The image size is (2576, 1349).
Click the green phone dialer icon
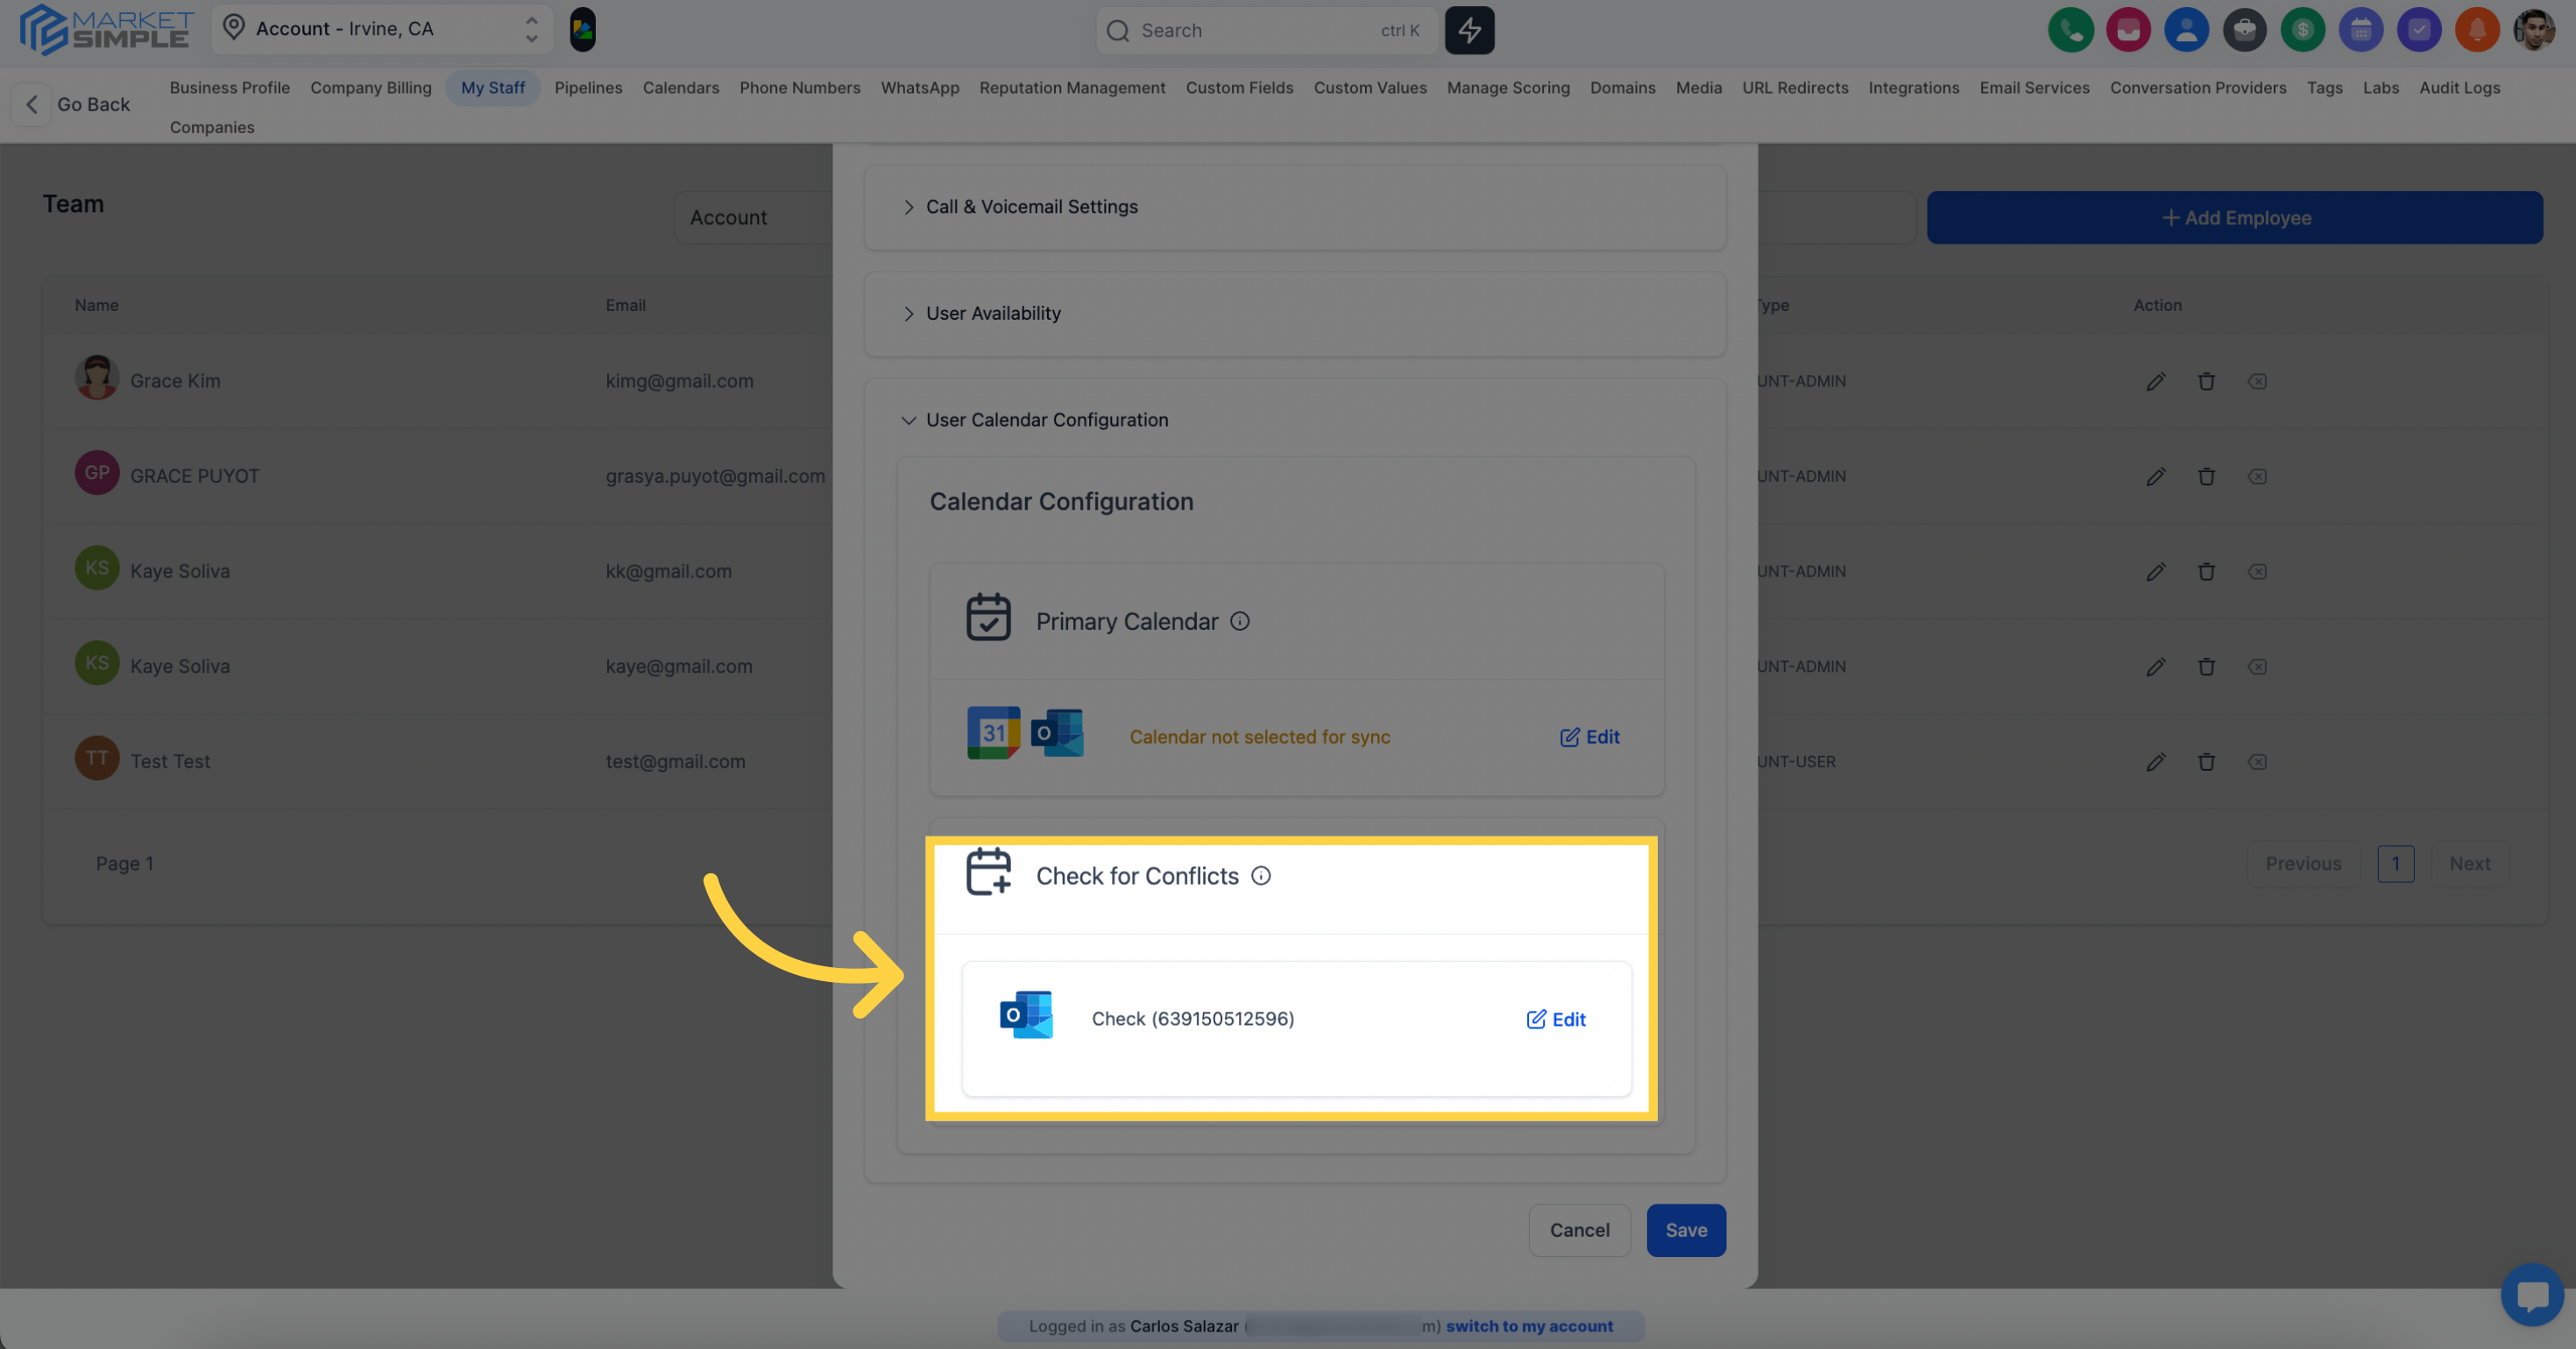(2070, 30)
